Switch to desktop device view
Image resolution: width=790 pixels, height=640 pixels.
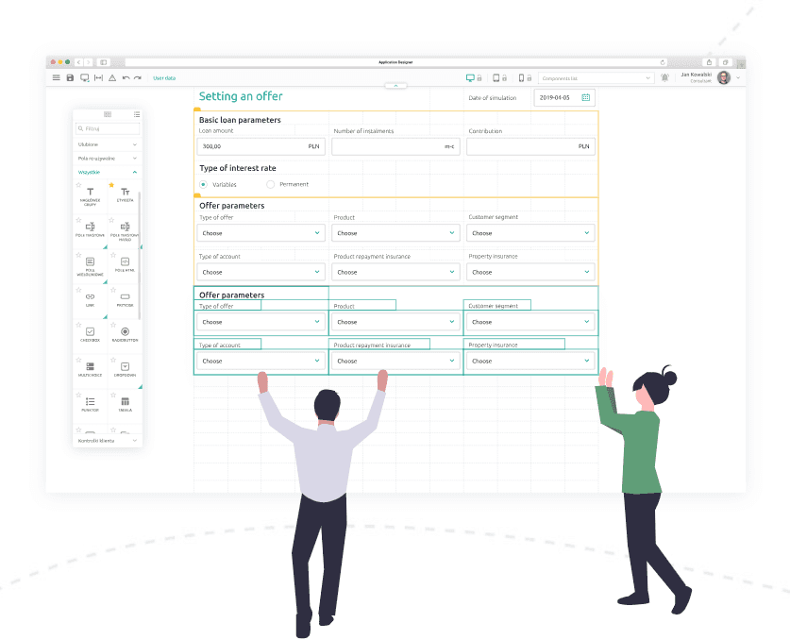click(x=470, y=78)
